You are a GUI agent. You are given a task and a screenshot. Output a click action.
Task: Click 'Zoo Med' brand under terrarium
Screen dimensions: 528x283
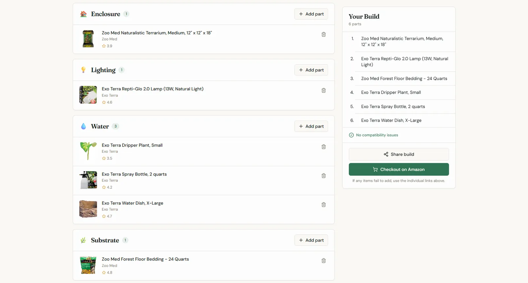109,39
